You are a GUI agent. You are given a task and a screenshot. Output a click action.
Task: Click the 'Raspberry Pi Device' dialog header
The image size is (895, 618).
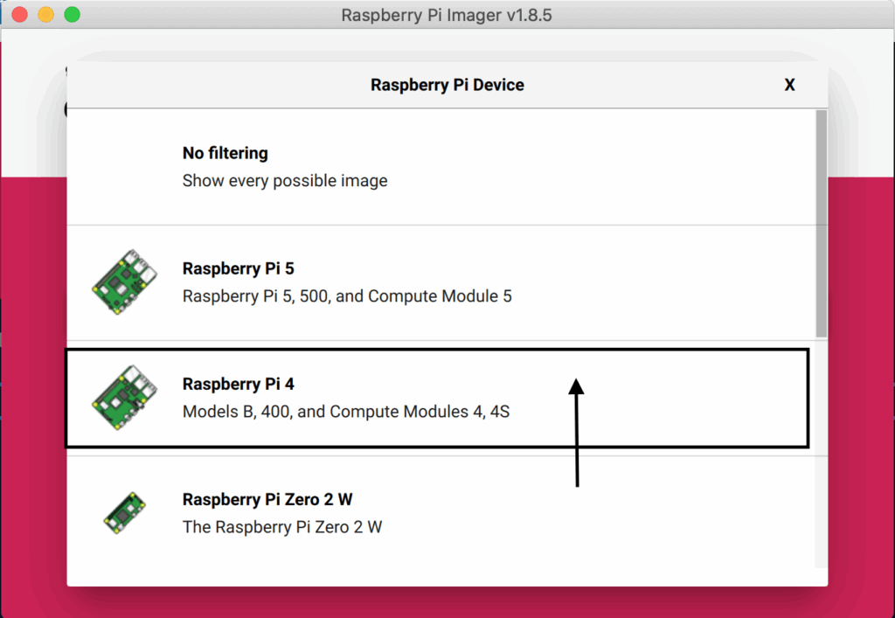pyautogui.click(x=447, y=85)
